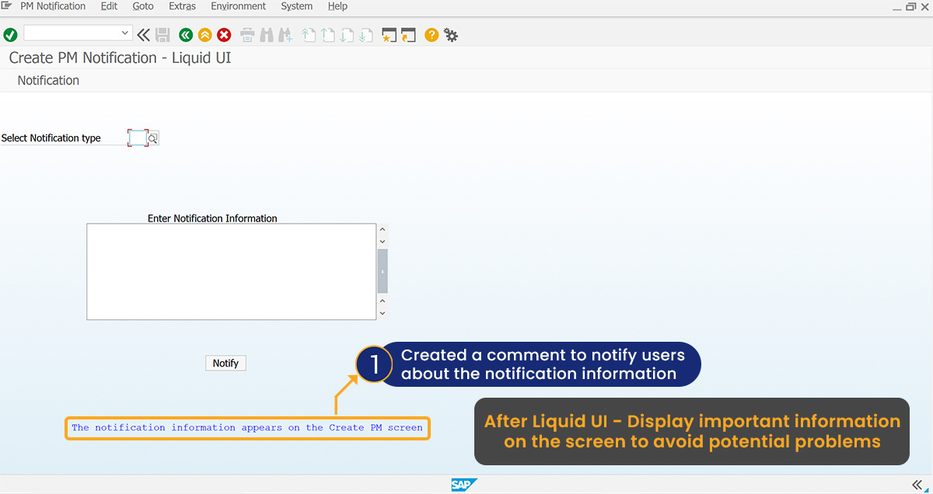
Task: Click the green Enter checkmark icon
Action: click(x=10, y=34)
